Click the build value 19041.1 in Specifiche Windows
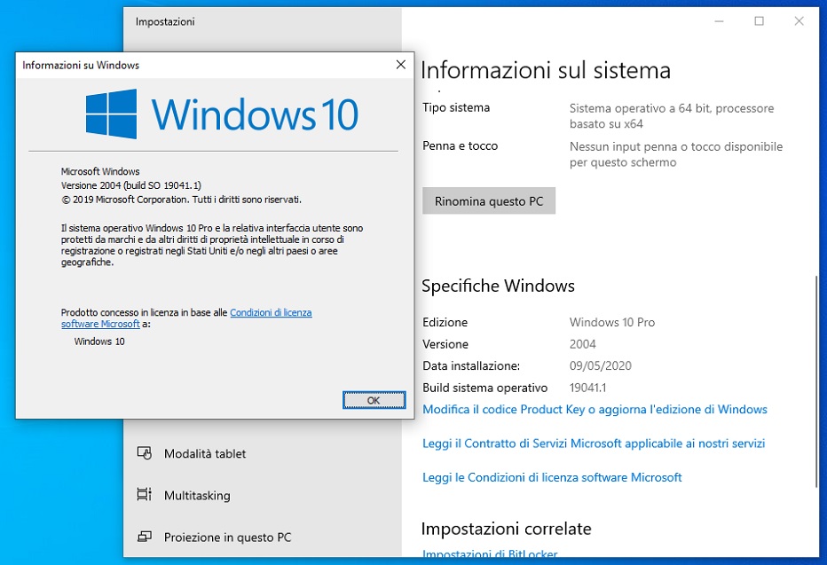Viewport: 827px width, 565px height. (587, 388)
